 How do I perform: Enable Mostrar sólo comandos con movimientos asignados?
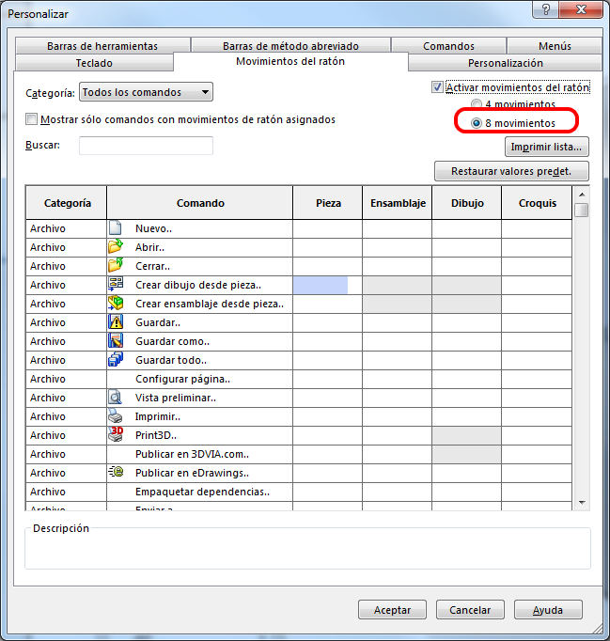[x=32, y=119]
